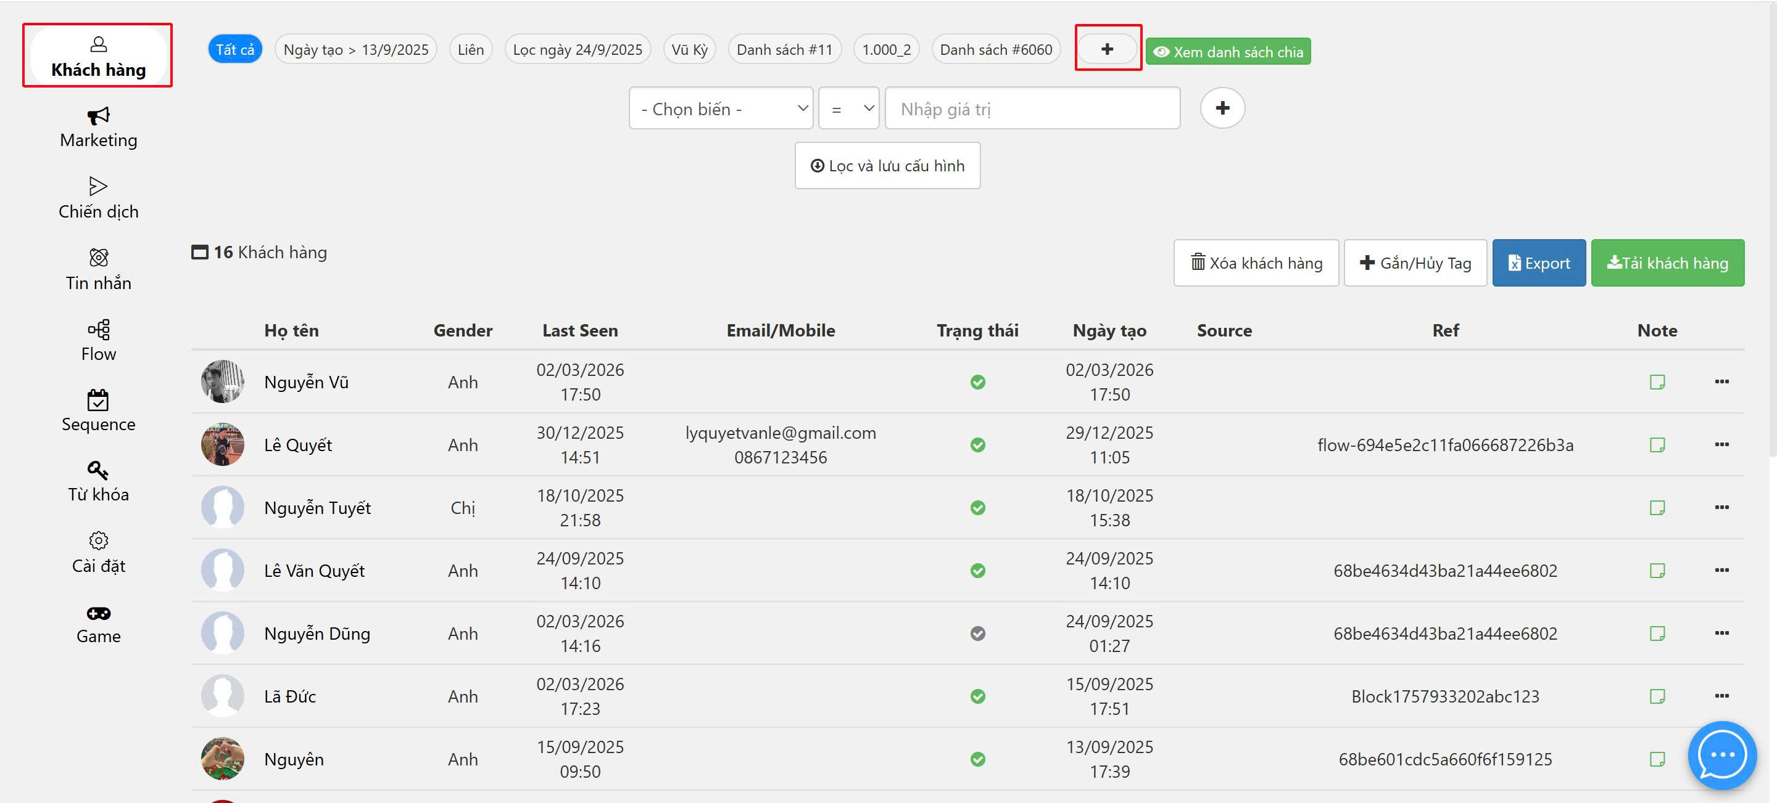Open the Flow builder section
Image resolution: width=1777 pixels, height=803 pixels.
[98, 341]
